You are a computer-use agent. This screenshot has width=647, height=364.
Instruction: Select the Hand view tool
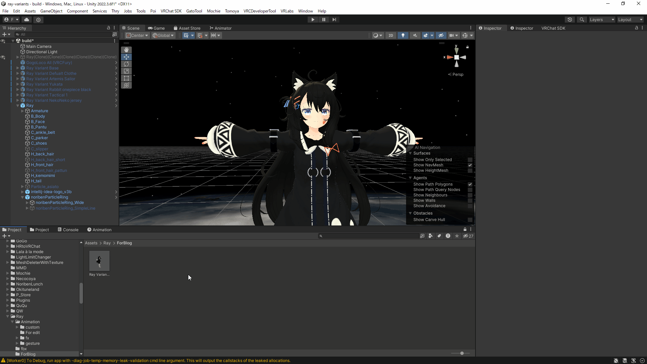click(126, 50)
